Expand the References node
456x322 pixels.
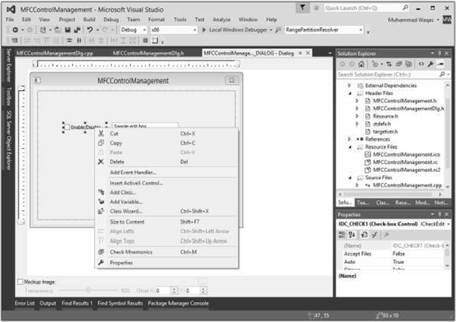pyautogui.click(x=350, y=139)
